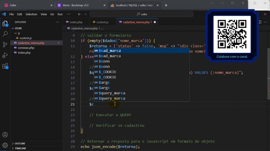Click line number 26 in gutter
Viewport: 270px width, 151px height.
73,131
